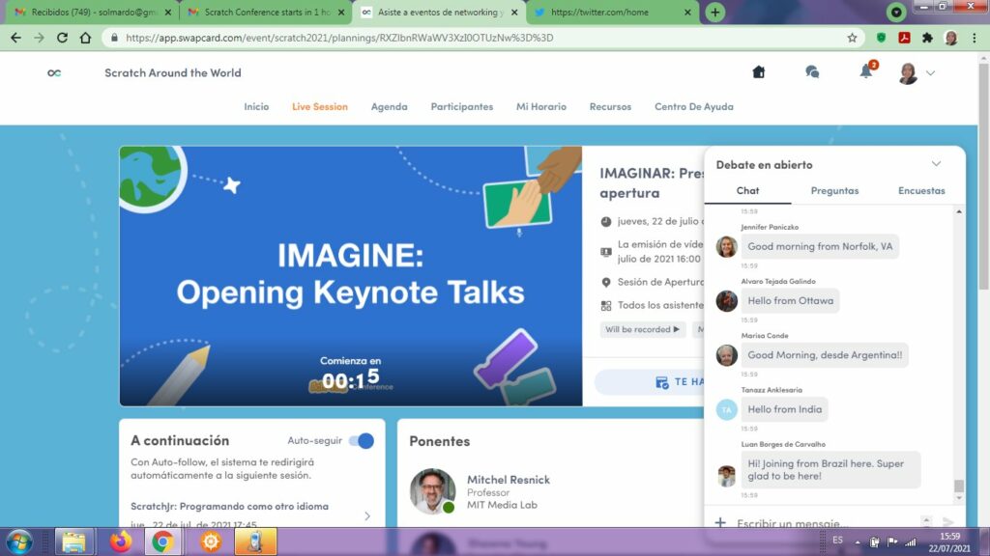Click the TE HA... schedule button
990x556 pixels.
[x=651, y=381]
